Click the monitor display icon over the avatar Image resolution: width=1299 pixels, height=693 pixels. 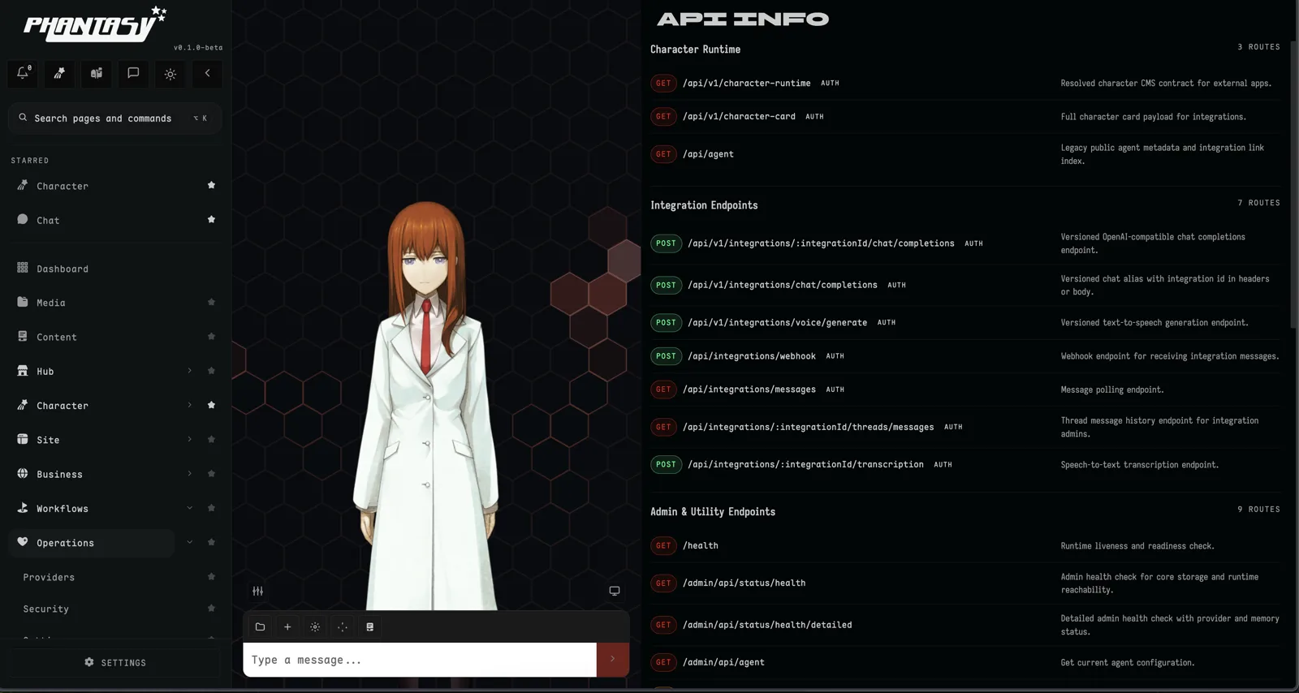click(x=615, y=591)
